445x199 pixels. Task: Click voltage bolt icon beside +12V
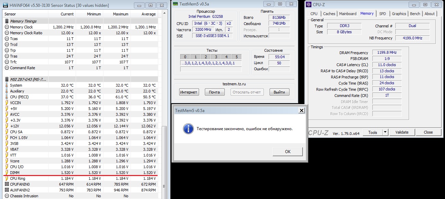tap(7, 126)
